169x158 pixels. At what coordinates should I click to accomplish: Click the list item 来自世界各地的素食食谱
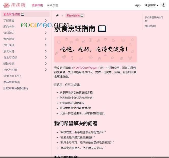click(75, 108)
